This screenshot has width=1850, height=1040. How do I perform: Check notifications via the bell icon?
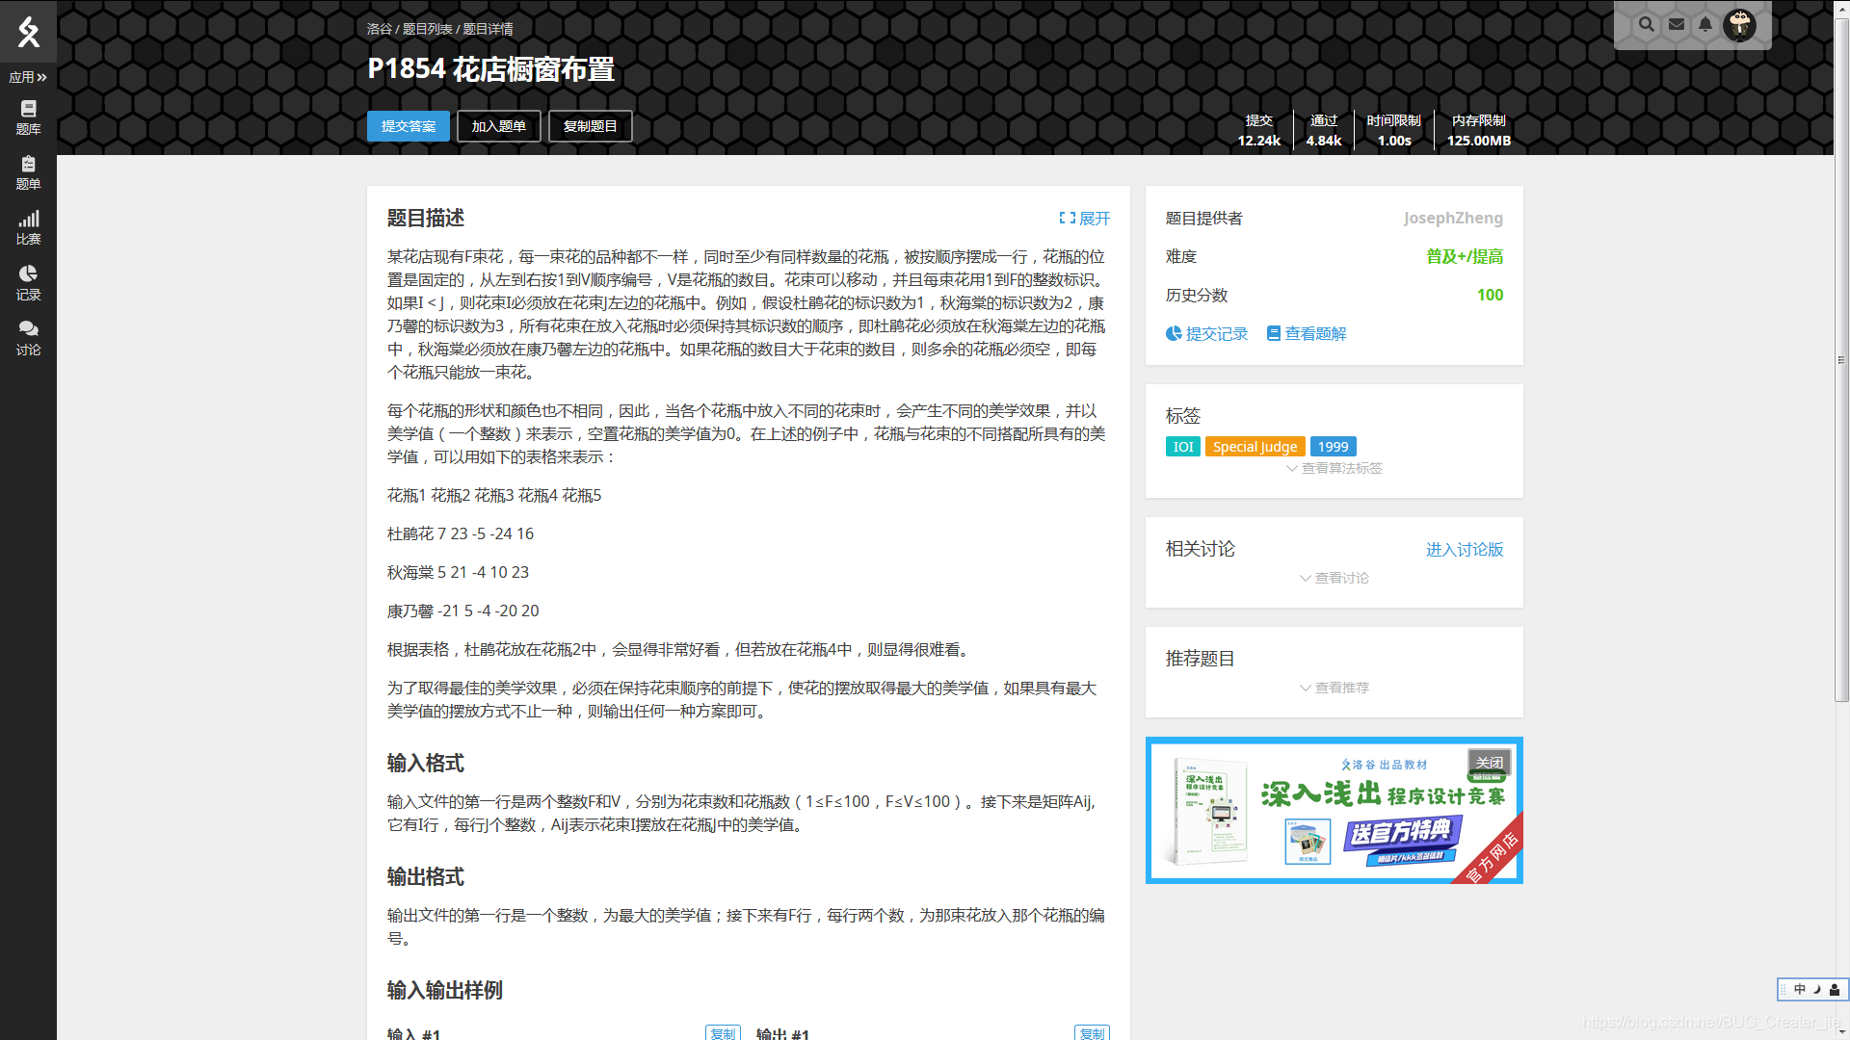pyautogui.click(x=1705, y=24)
